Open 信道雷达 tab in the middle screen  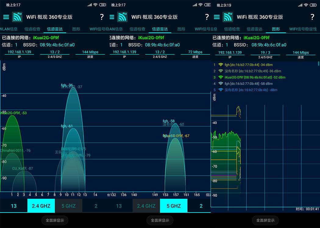pos(160,29)
